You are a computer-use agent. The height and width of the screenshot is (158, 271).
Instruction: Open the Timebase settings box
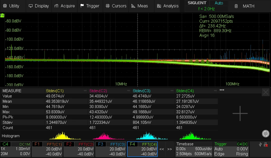click(194, 149)
